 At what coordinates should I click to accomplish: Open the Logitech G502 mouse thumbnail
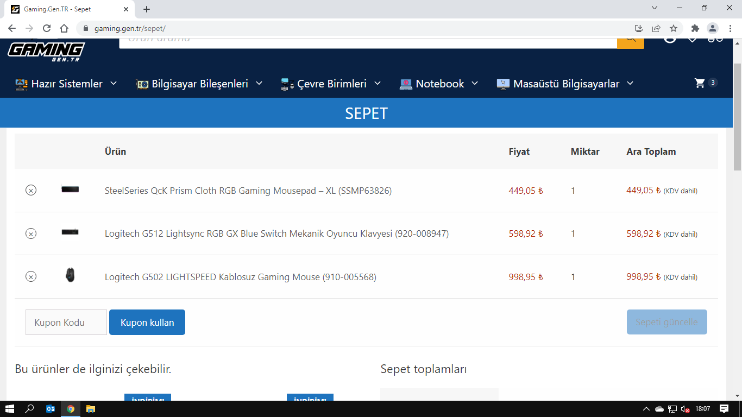(x=70, y=275)
